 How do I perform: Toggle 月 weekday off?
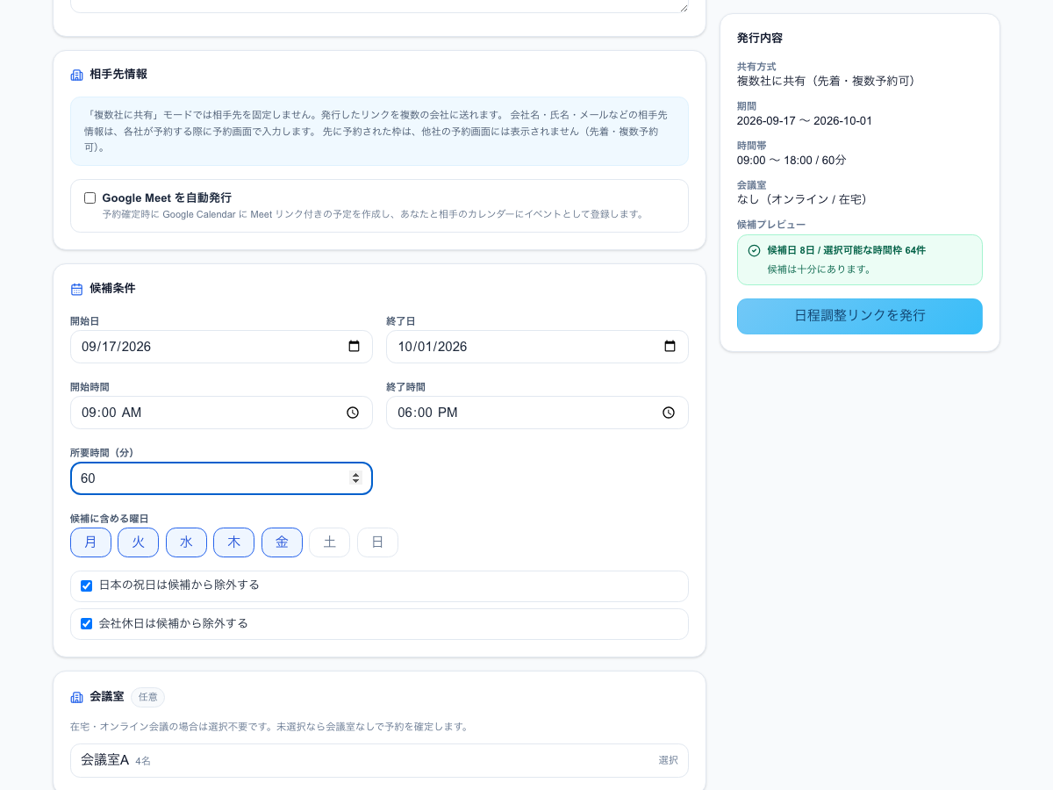point(90,542)
